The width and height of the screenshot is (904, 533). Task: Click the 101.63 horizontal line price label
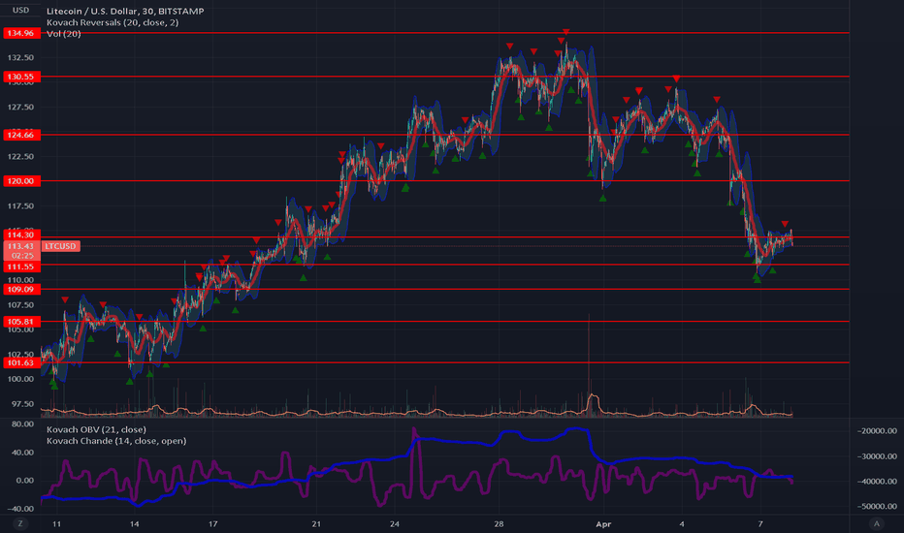click(x=21, y=362)
